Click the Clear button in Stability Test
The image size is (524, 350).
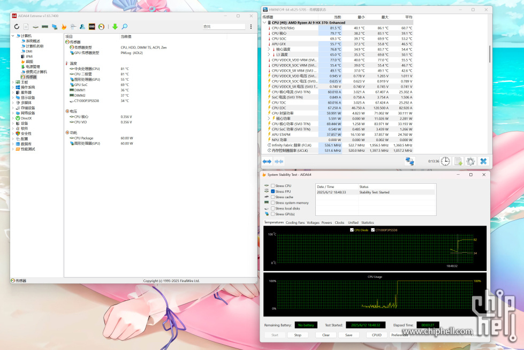click(x=326, y=335)
